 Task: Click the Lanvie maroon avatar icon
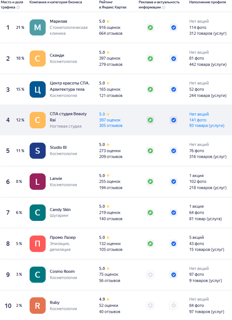pos(38,182)
